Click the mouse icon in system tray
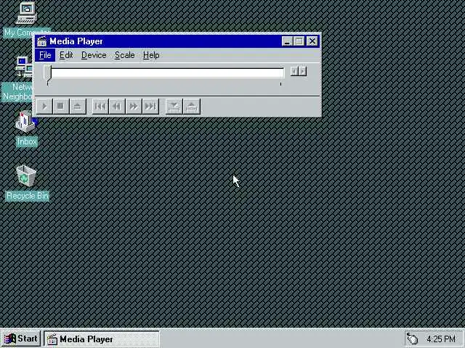465x348 pixels. tap(413, 339)
